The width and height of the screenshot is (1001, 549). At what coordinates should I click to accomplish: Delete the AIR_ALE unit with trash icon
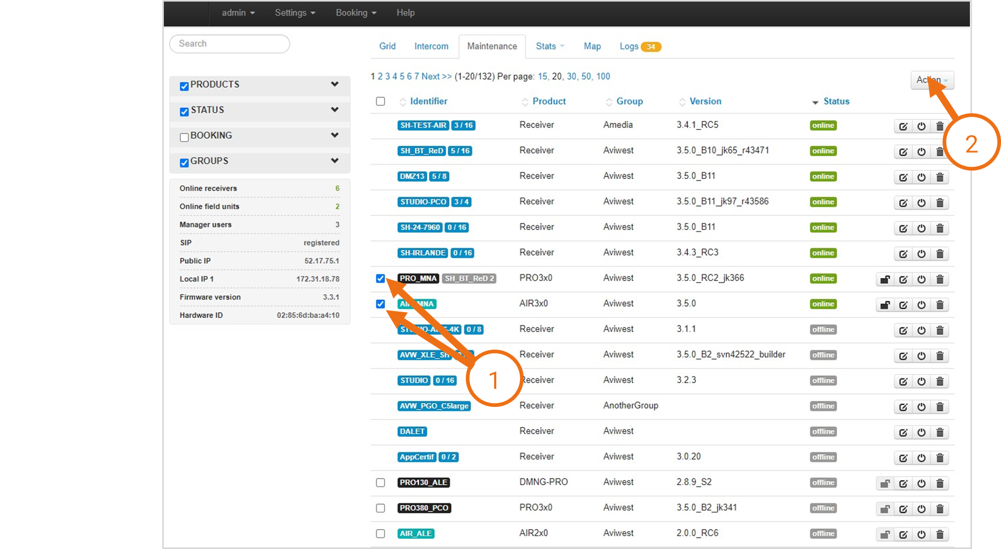pos(940,534)
